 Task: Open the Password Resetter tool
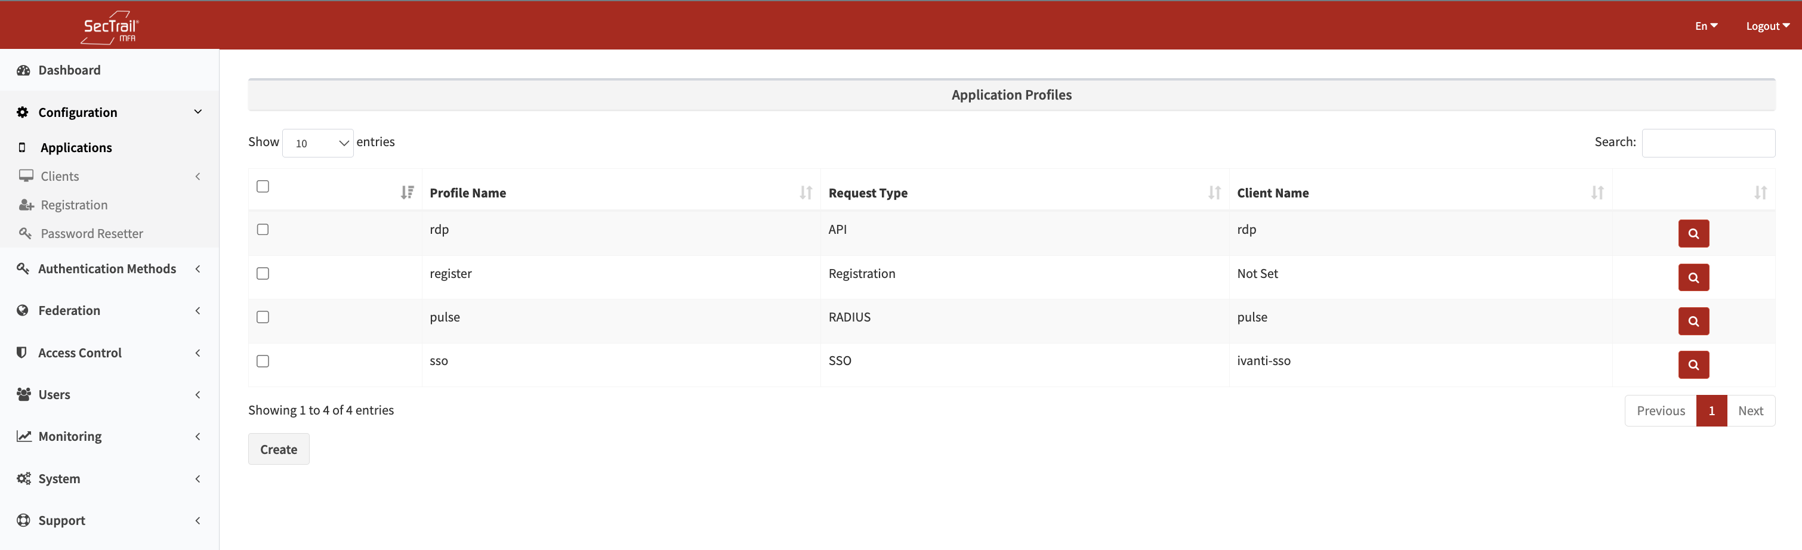click(92, 233)
